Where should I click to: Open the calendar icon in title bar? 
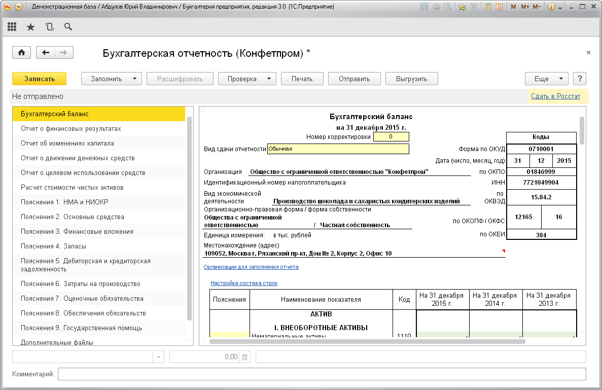pos(499,7)
